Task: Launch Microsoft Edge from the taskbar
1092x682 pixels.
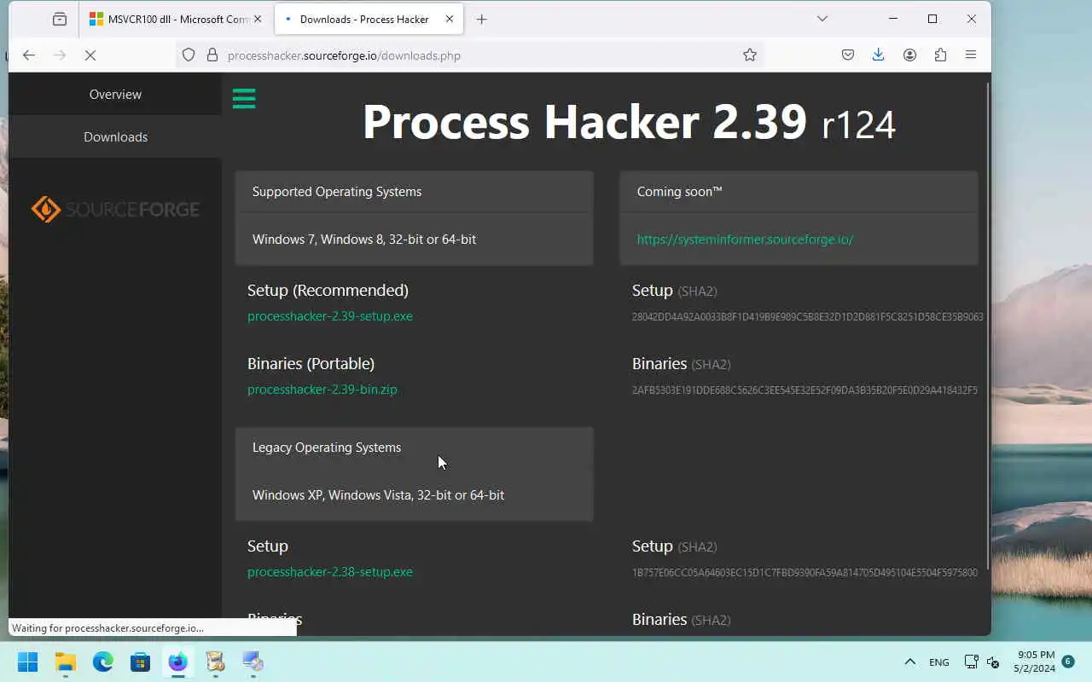Action: (103, 662)
